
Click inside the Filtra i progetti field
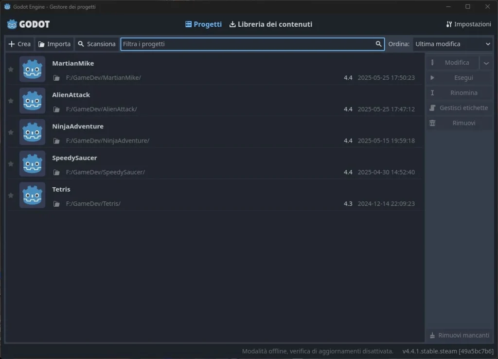pyautogui.click(x=243, y=44)
